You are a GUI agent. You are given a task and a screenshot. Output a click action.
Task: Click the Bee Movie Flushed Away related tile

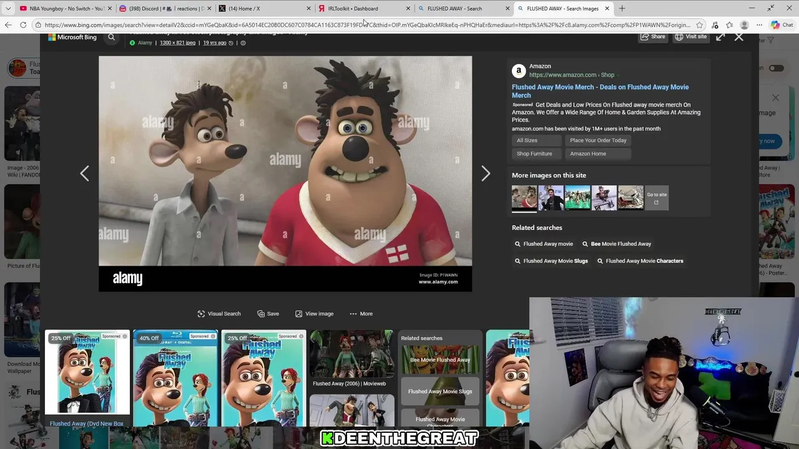coord(440,360)
